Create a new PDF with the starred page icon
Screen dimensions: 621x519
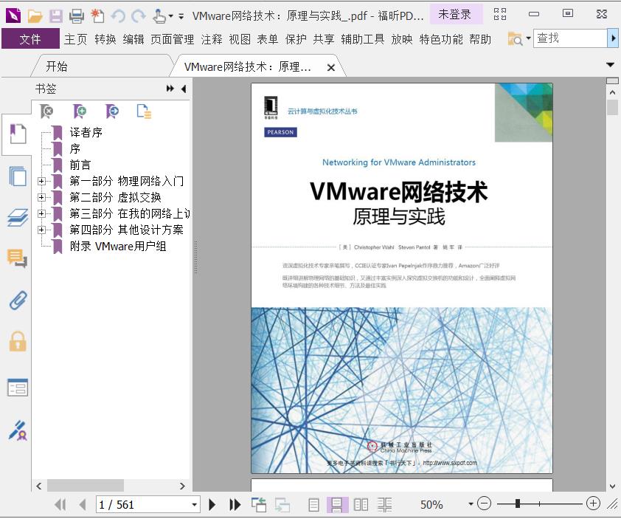click(x=97, y=16)
